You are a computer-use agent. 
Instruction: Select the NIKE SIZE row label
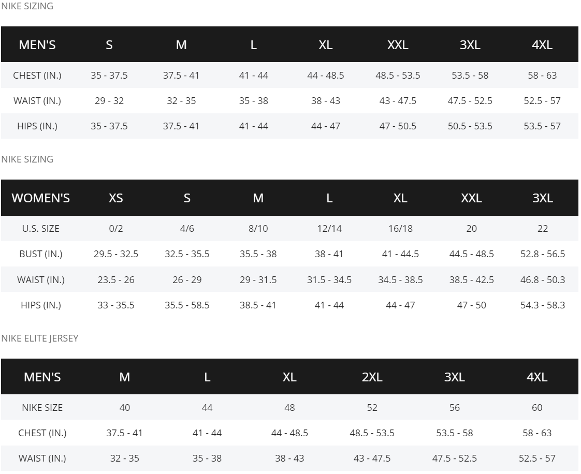(x=42, y=408)
